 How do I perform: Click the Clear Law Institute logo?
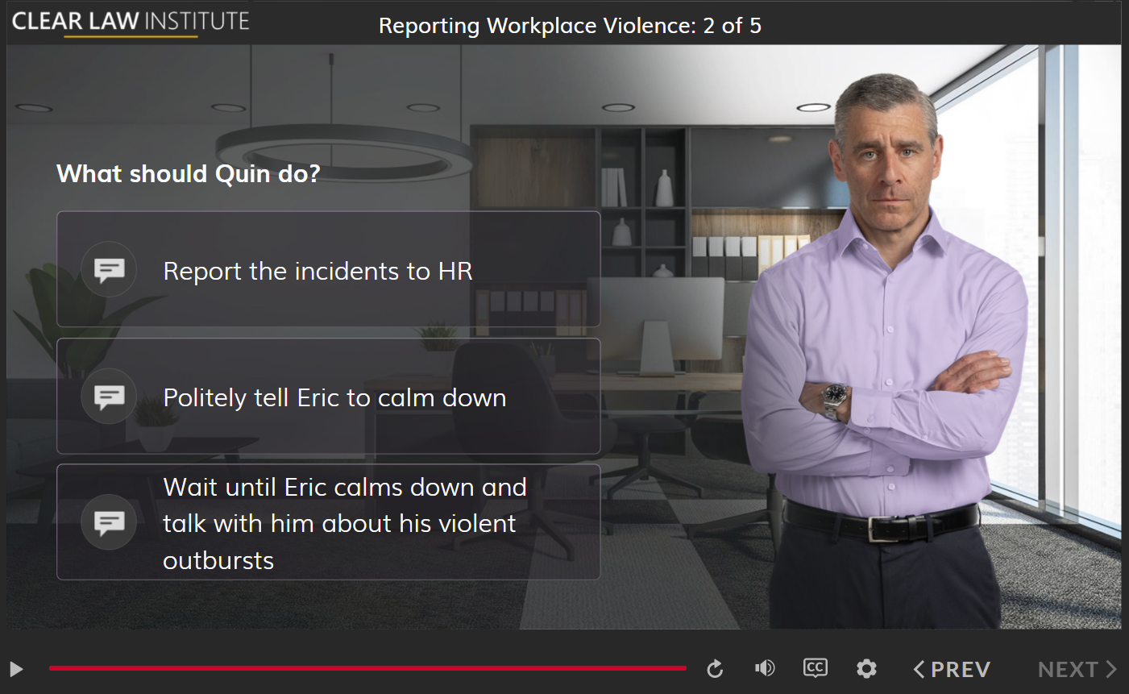click(x=131, y=23)
